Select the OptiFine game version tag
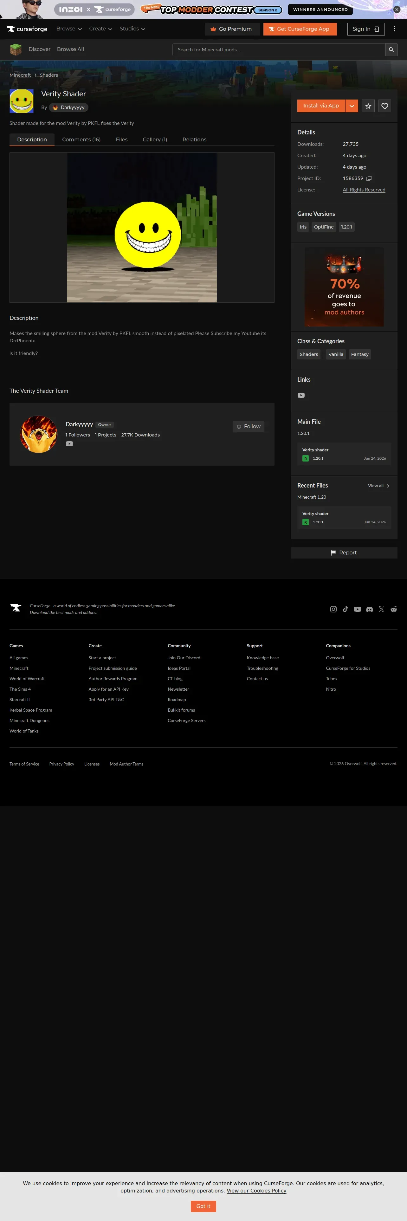This screenshot has height=1221, width=407. pyautogui.click(x=324, y=227)
